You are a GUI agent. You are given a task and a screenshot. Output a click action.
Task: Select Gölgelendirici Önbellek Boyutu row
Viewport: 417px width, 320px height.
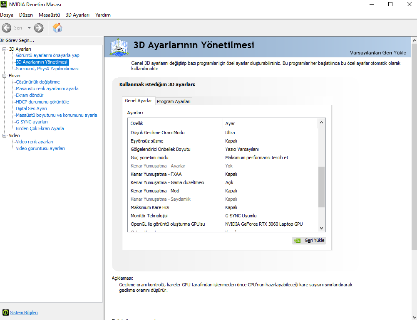223,149
